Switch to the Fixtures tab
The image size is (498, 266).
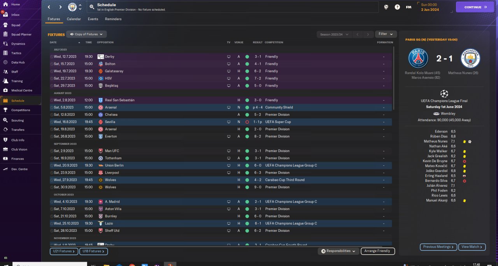coord(54,19)
